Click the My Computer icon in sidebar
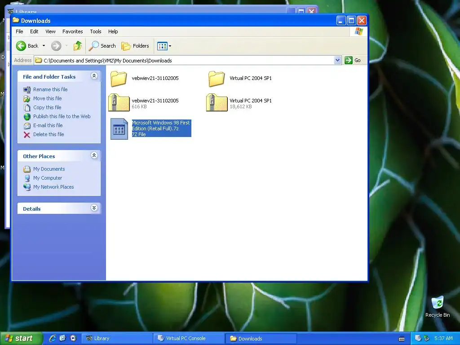Viewport: 460px width, 345px height. pyautogui.click(x=27, y=178)
